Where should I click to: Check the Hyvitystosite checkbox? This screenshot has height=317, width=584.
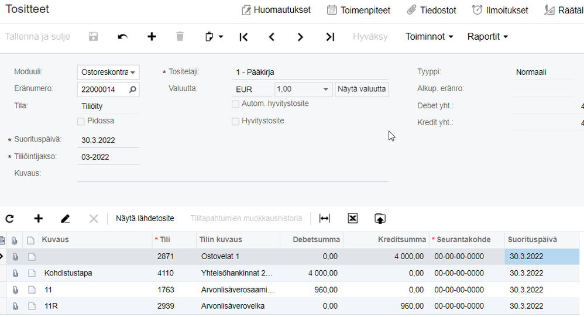click(x=235, y=121)
